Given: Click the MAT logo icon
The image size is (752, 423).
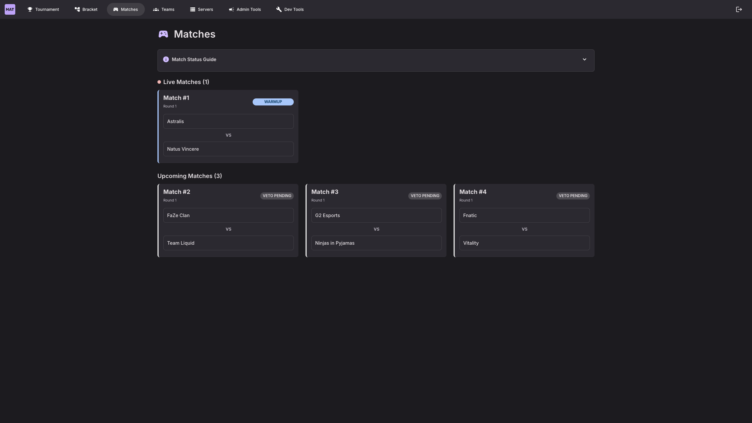Looking at the screenshot, I should [10, 9].
